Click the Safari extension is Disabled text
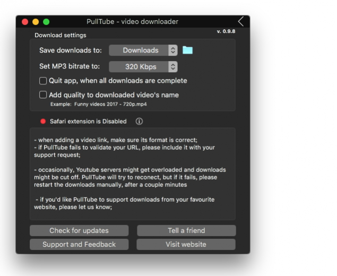Screen dimensions: 337x276 (88, 122)
